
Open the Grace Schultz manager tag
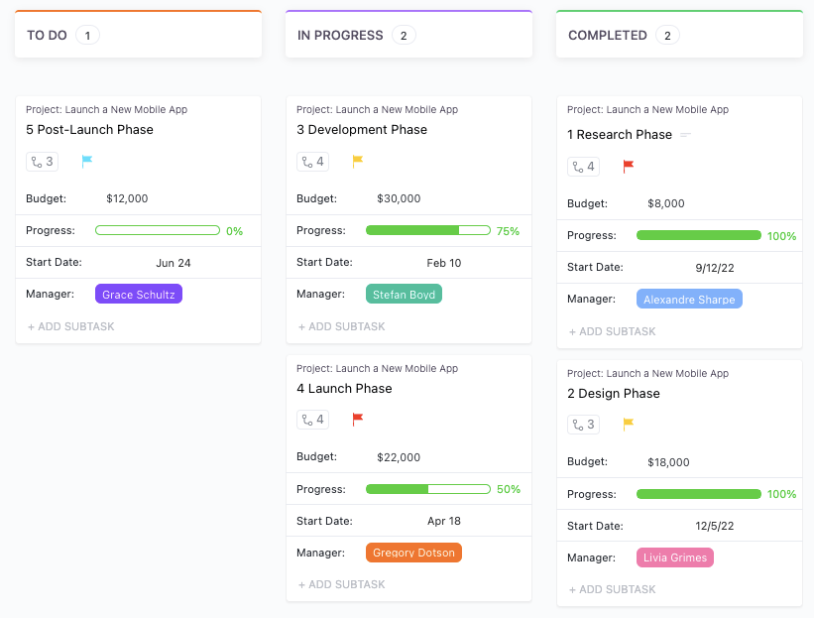139,295
